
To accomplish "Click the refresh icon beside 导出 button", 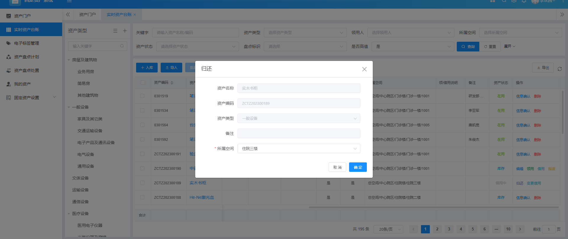I will click(559, 69).
